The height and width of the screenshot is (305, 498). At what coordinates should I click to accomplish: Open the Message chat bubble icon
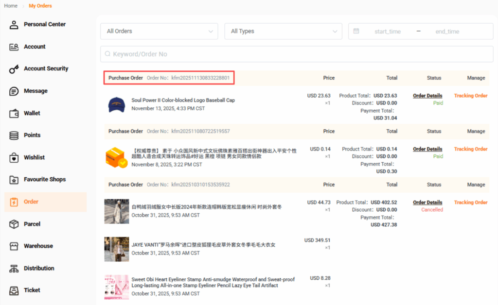click(x=15, y=91)
